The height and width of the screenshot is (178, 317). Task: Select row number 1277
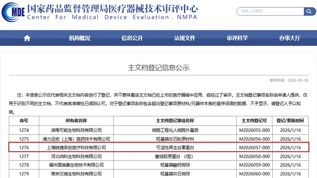tap(24, 156)
